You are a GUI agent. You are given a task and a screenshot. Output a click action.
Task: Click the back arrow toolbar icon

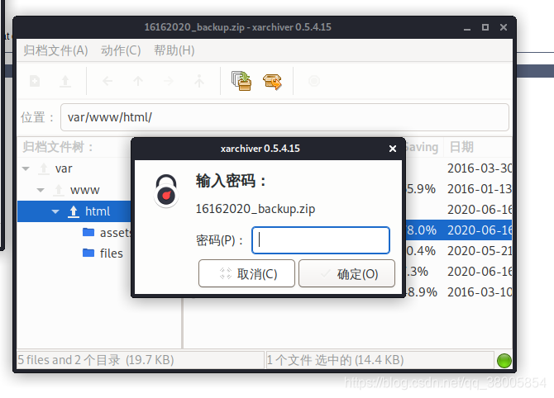(107, 82)
